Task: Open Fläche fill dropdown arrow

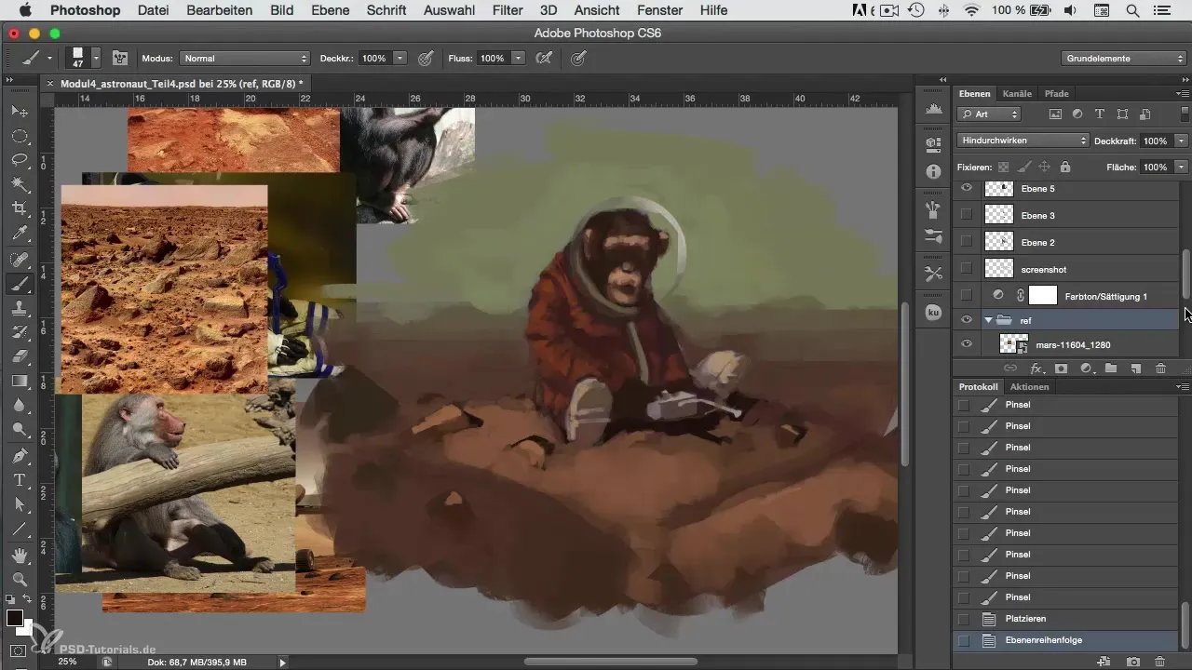Action: 1182,167
